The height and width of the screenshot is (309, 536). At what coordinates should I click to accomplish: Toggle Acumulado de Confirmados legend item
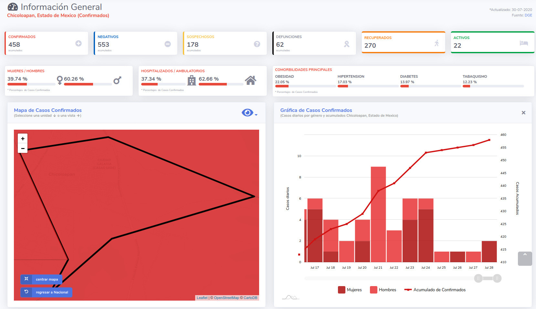[435, 290]
